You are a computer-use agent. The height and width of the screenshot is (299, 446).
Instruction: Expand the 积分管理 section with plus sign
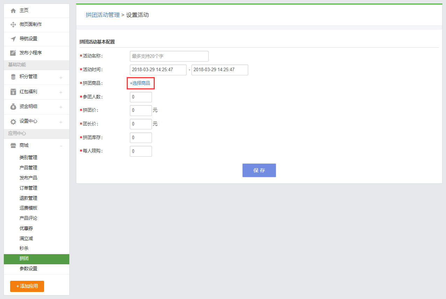pyautogui.click(x=61, y=77)
